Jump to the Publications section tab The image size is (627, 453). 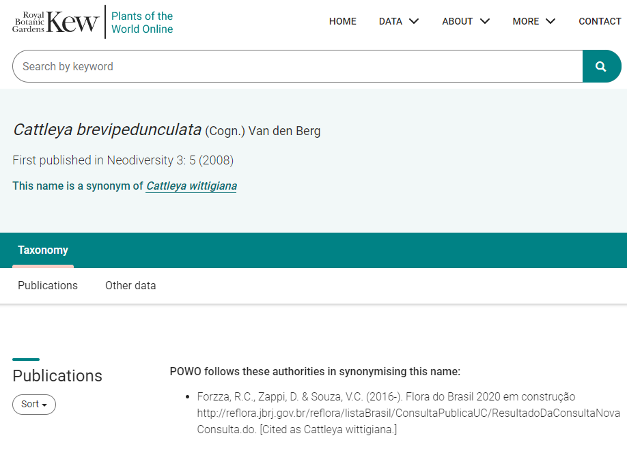pyautogui.click(x=48, y=286)
